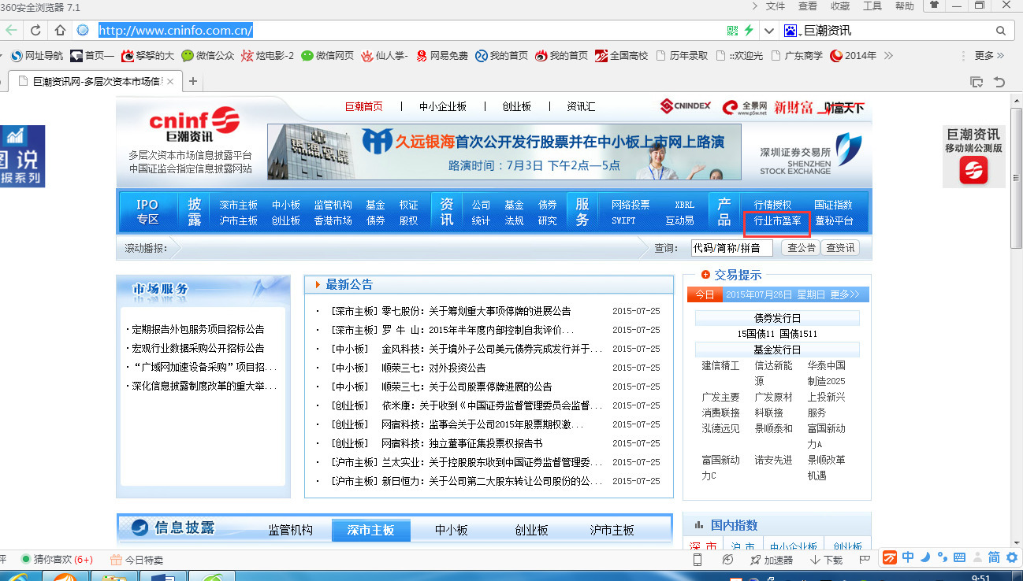
Task: Click the green lightning speed-mode icon
Action: click(x=748, y=31)
